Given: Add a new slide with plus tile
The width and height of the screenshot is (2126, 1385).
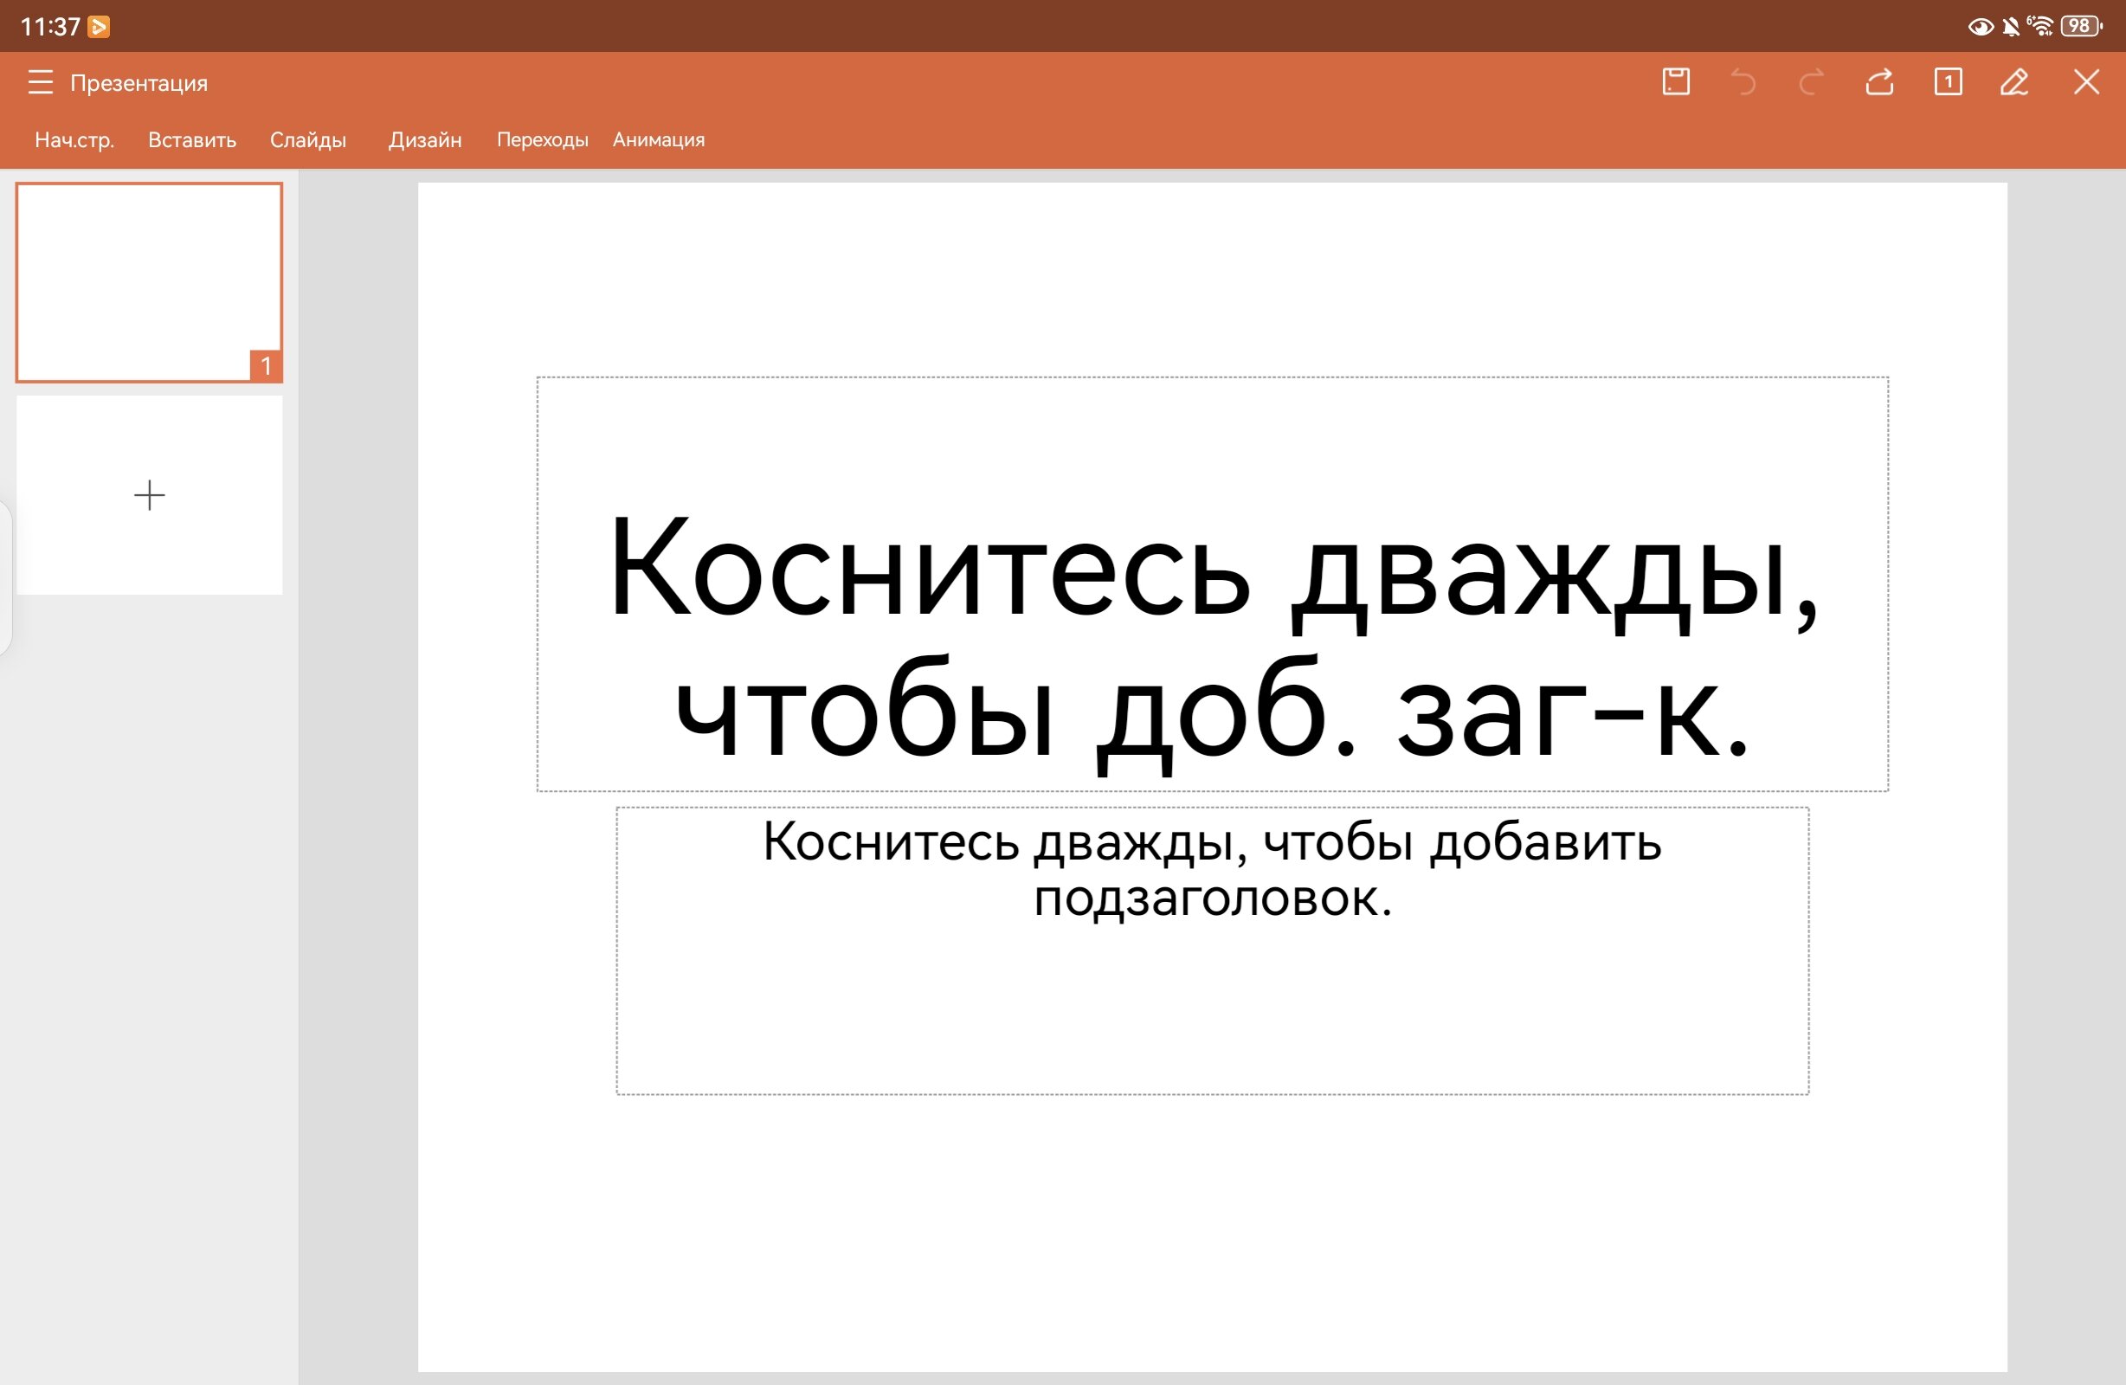Looking at the screenshot, I should point(149,495).
